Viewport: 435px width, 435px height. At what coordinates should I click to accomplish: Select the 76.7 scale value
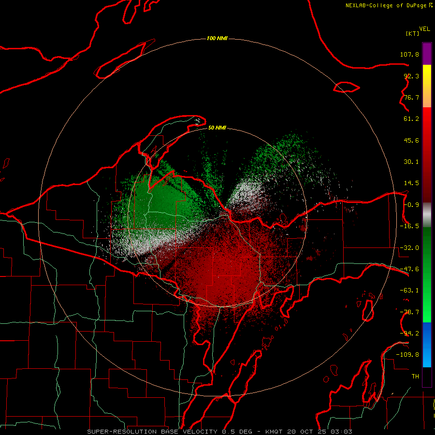pos(411,97)
